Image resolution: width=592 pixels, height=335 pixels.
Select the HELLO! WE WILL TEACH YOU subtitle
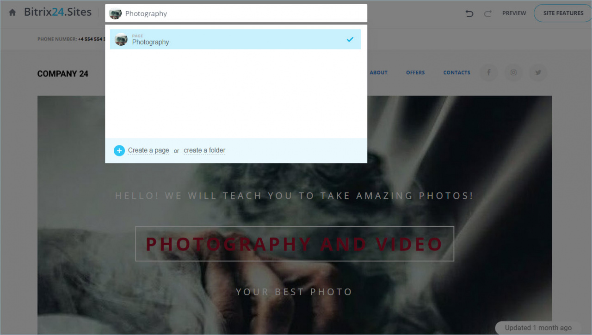pyautogui.click(x=294, y=196)
